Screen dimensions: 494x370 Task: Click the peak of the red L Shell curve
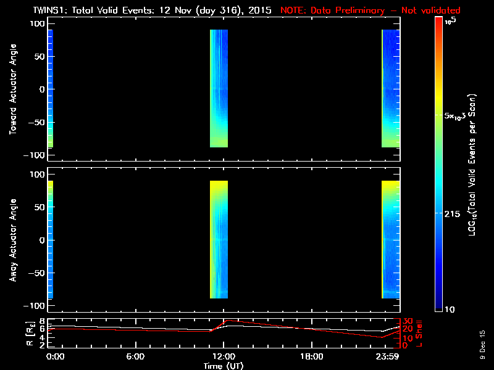pyautogui.click(x=228, y=321)
